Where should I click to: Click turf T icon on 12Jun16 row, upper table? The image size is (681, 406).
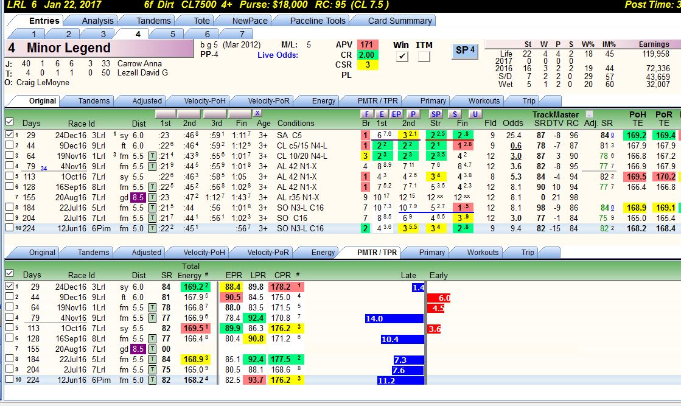point(152,228)
